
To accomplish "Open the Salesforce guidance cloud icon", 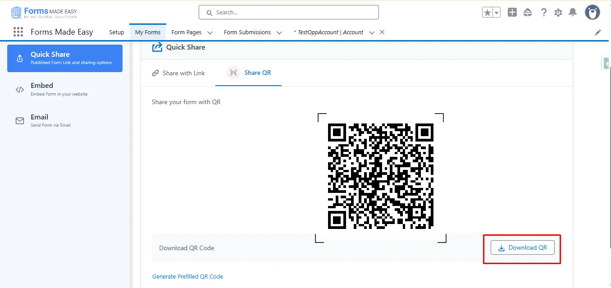I will point(528,13).
